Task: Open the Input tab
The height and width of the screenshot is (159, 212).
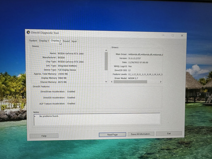Action: tap(74, 41)
